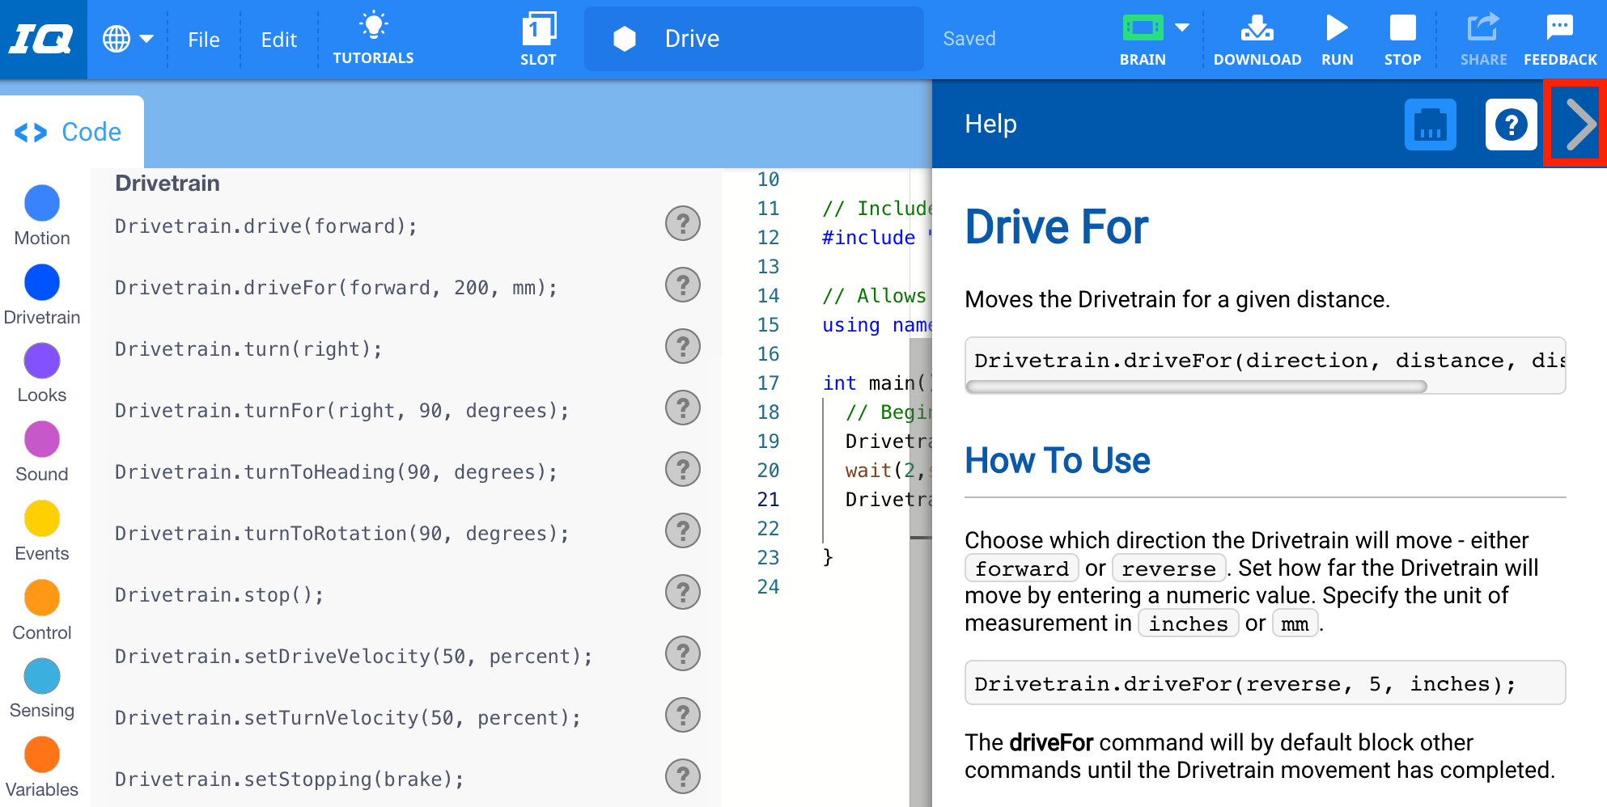Click the Brain connection icon
This screenshot has height=807, width=1607.
click(1142, 27)
